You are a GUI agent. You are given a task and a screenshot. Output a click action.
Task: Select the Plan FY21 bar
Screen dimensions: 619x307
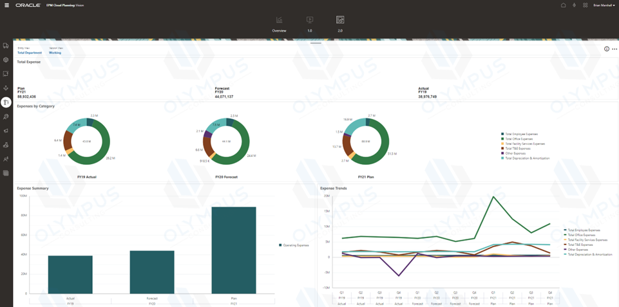point(234,250)
